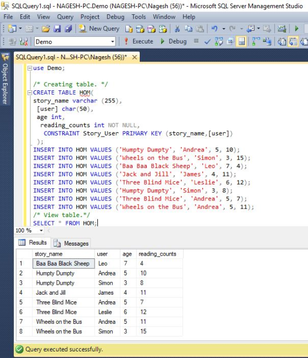This screenshot has width=308, height=358.
Task: Place cursor after 'SELECT * FROM HOM;' line
Action: point(98,223)
